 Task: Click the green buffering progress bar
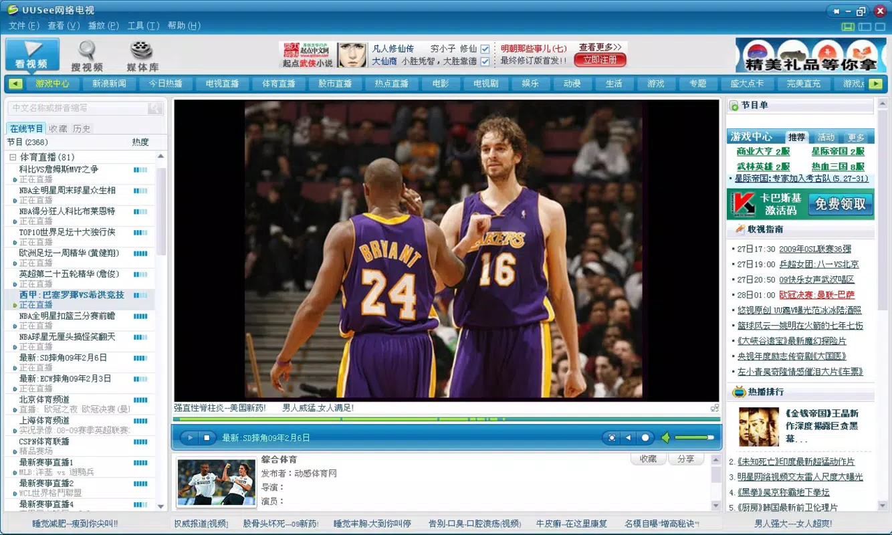[446, 419]
